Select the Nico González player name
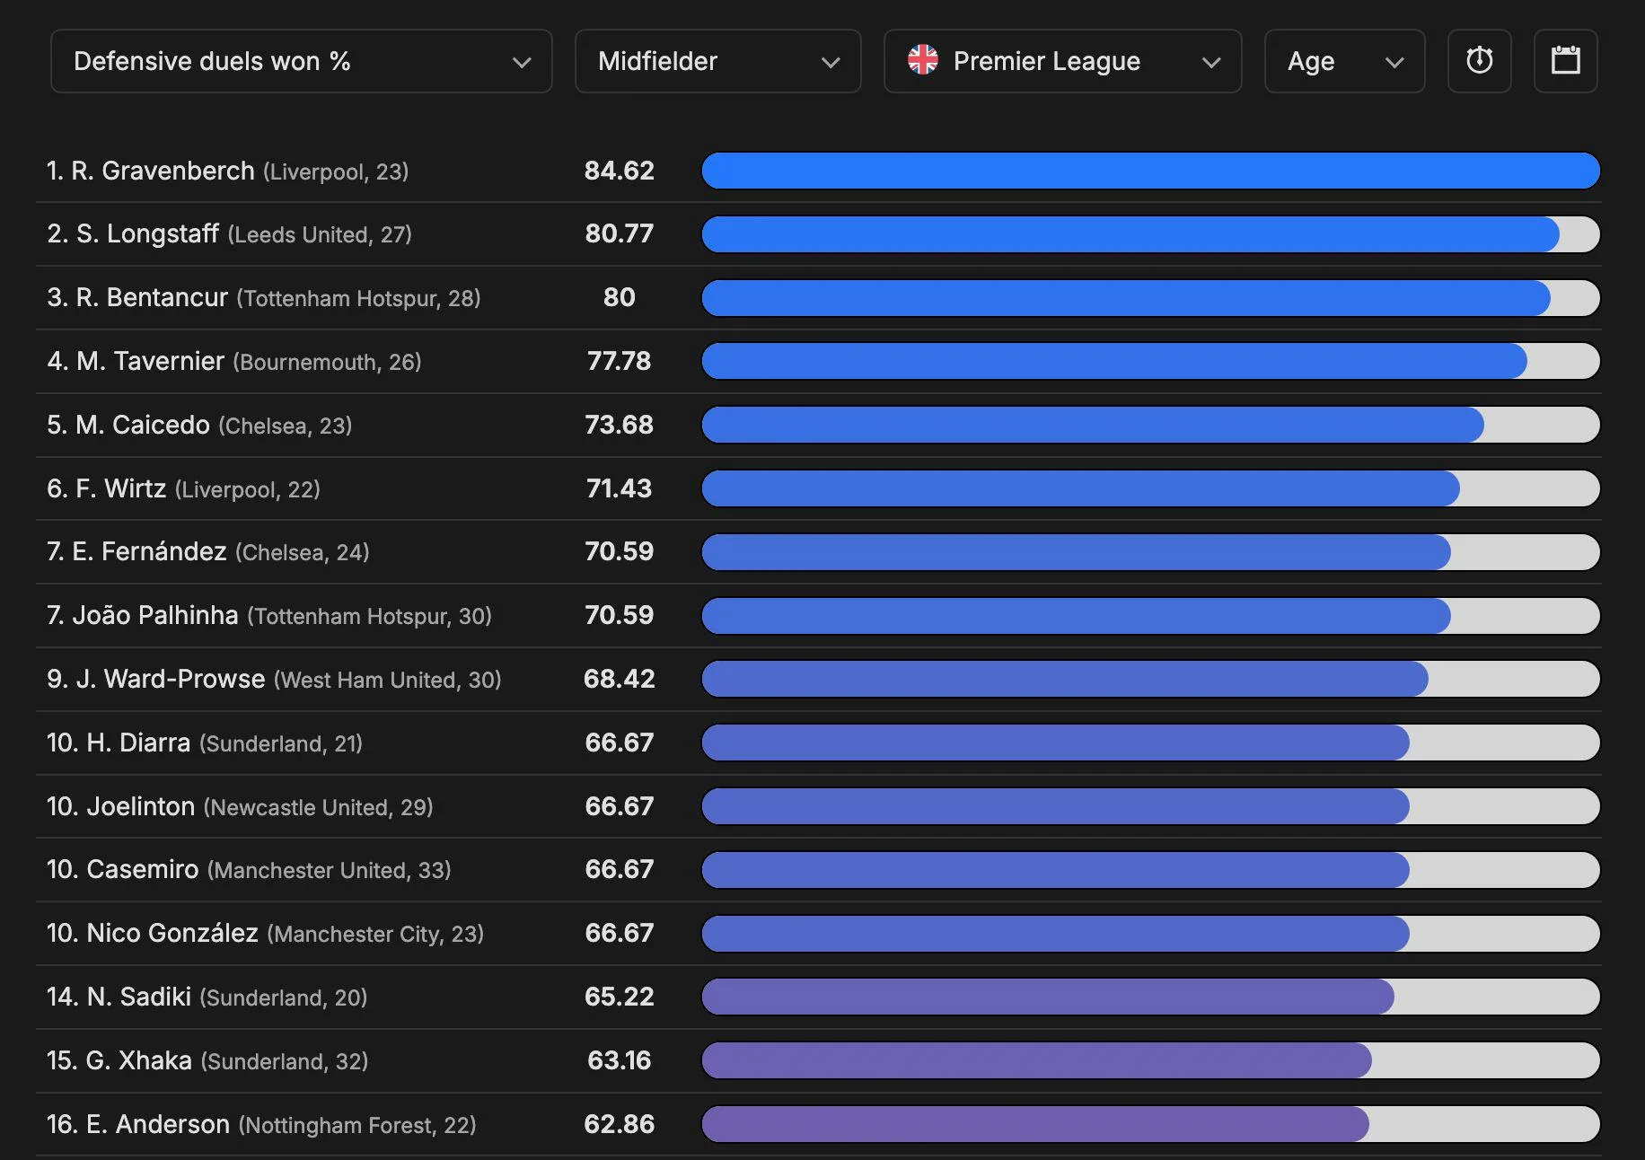 point(172,933)
